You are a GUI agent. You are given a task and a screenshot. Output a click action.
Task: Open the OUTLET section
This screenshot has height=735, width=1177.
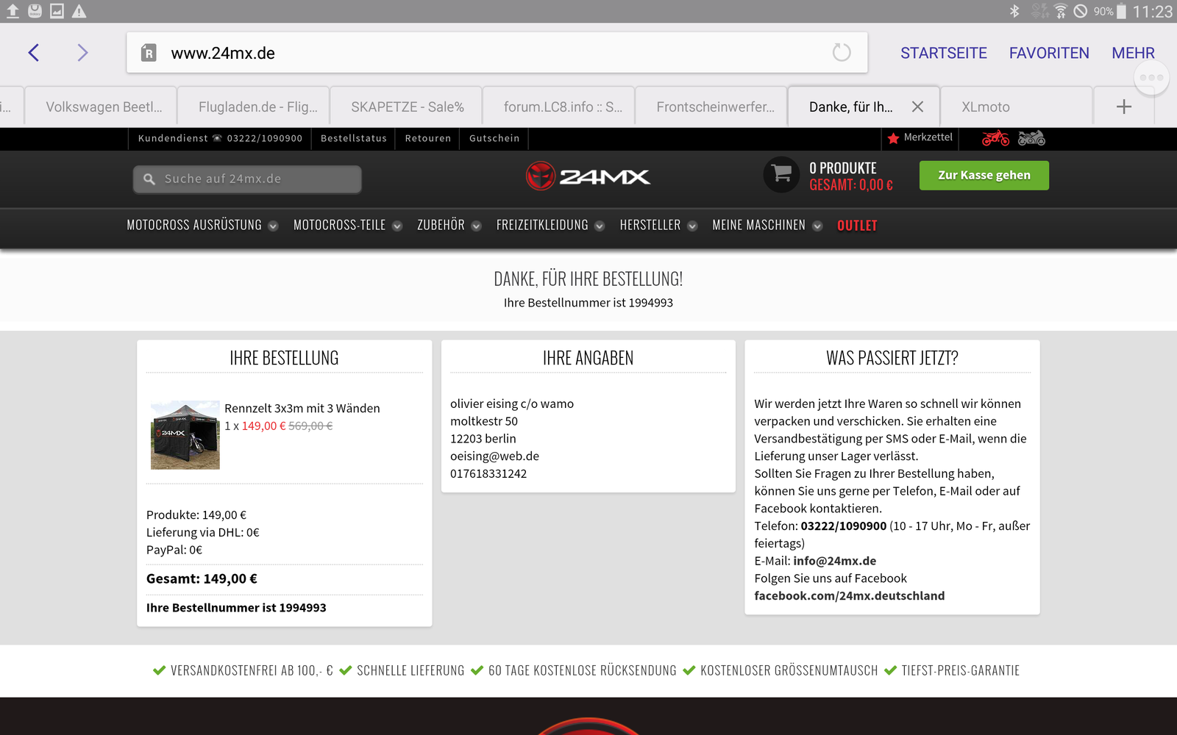pyautogui.click(x=857, y=226)
